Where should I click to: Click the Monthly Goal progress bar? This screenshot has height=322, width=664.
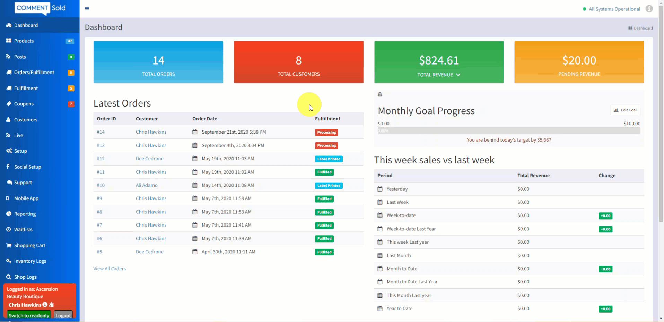[509, 131]
